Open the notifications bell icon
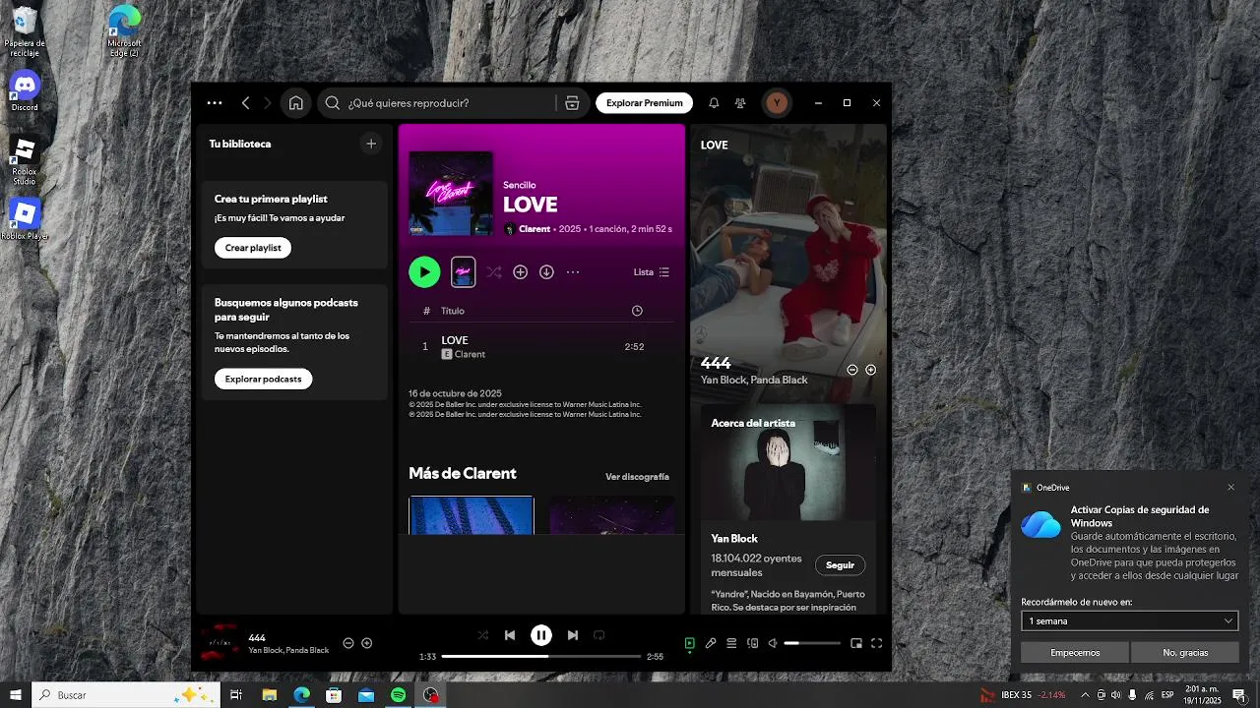This screenshot has height=708, width=1260. coord(714,103)
